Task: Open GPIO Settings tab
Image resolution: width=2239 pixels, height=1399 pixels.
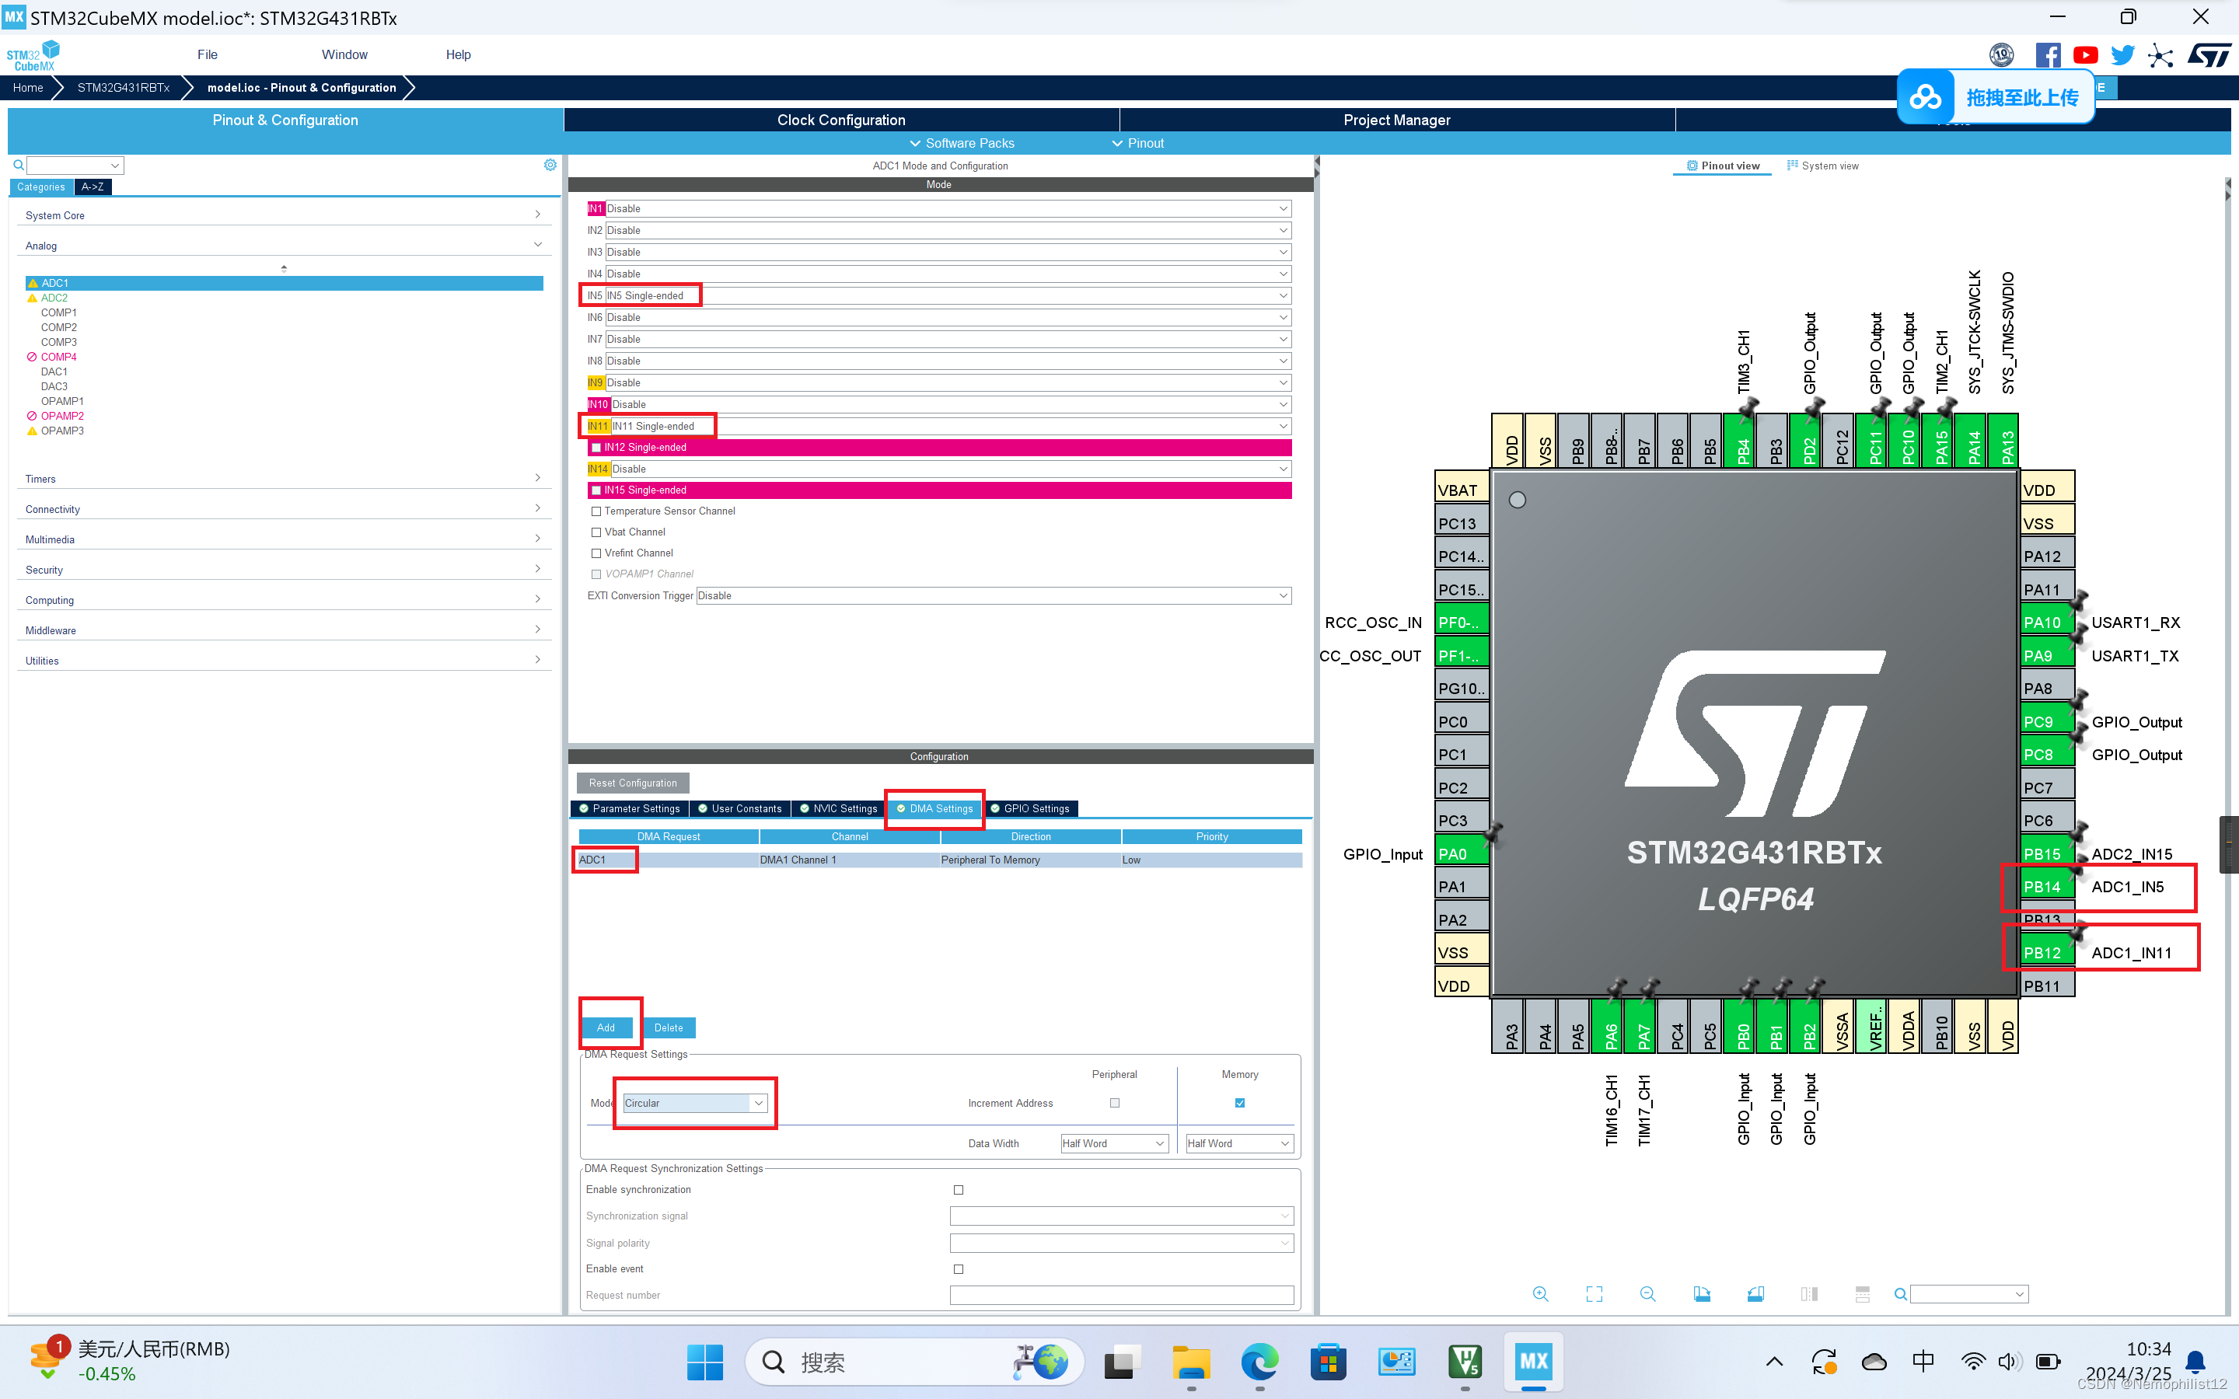Action: (1030, 808)
